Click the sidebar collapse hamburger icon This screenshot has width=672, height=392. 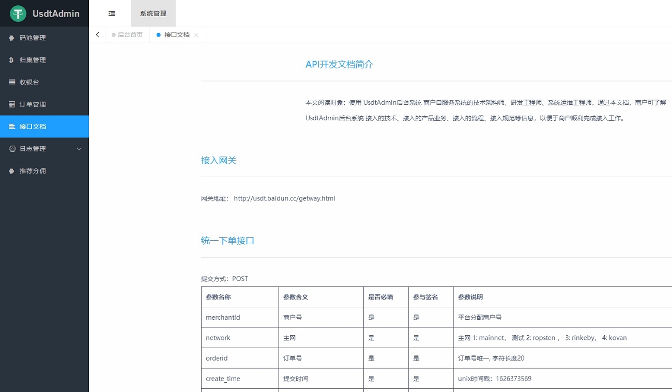click(x=112, y=13)
